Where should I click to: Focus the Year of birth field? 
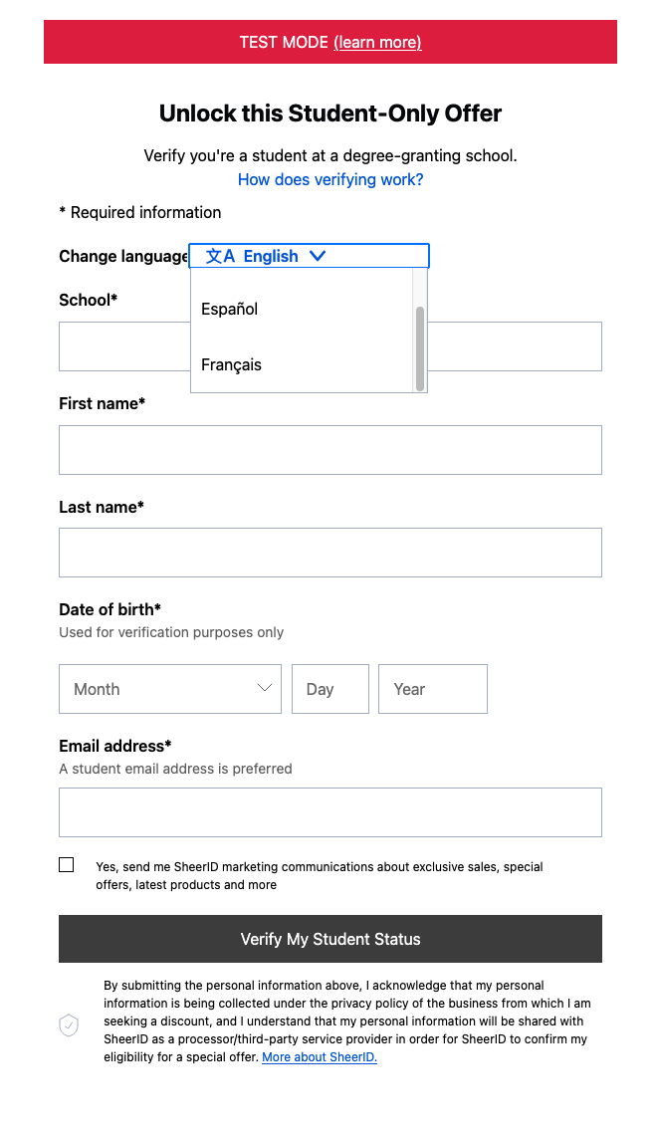tap(433, 689)
